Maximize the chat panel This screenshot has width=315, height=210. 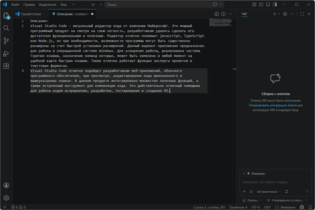pos(302,14)
